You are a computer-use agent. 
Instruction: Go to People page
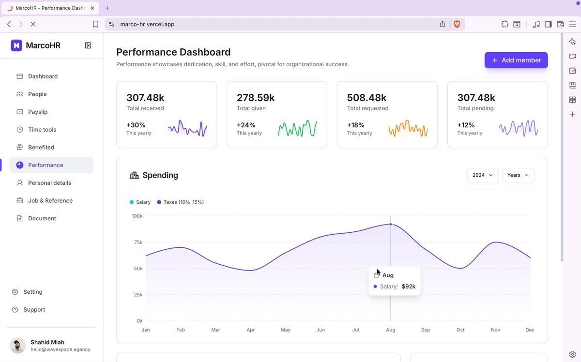click(x=51, y=94)
